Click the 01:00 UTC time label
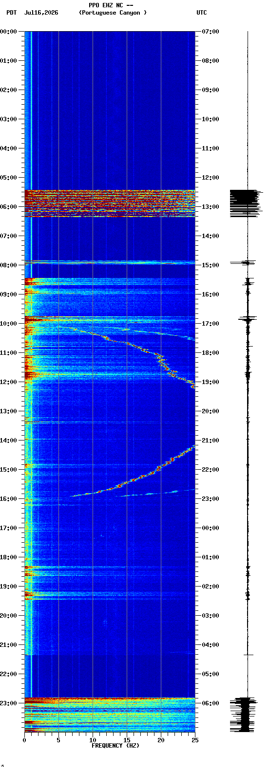 (x=211, y=557)
